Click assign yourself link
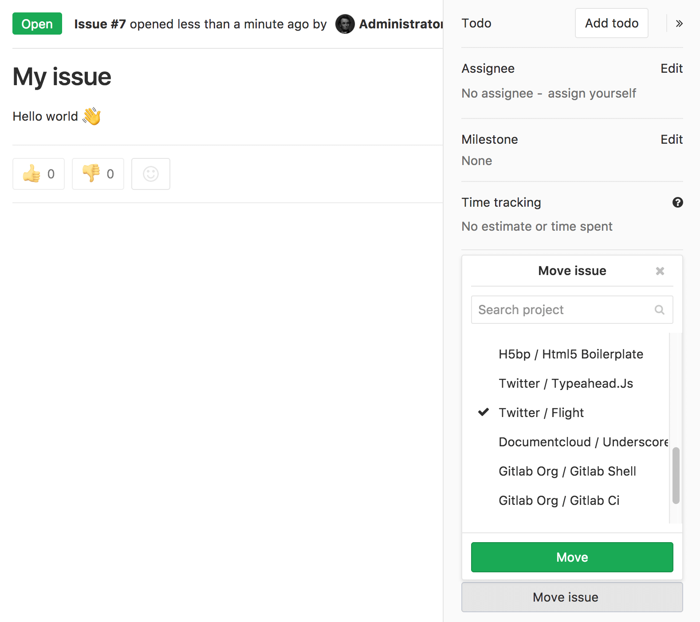 click(592, 93)
